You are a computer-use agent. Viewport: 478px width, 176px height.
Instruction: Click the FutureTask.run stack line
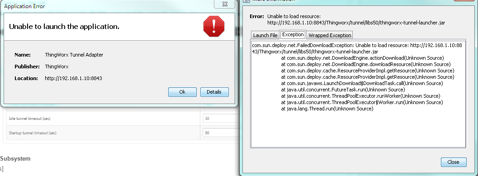343,90
